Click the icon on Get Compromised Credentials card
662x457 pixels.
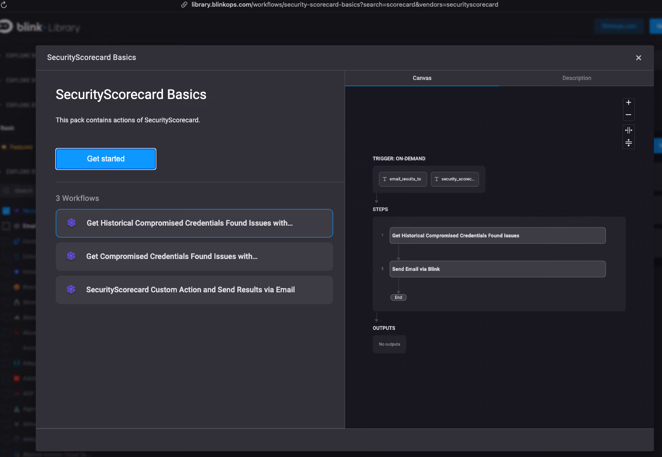pos(71,256)
